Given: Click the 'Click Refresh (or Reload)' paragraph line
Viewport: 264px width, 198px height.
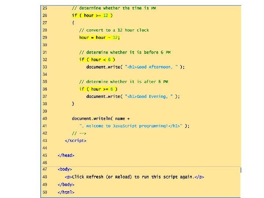Looking at the screenshot, I should pyautogui.click(x=134, y=177).
